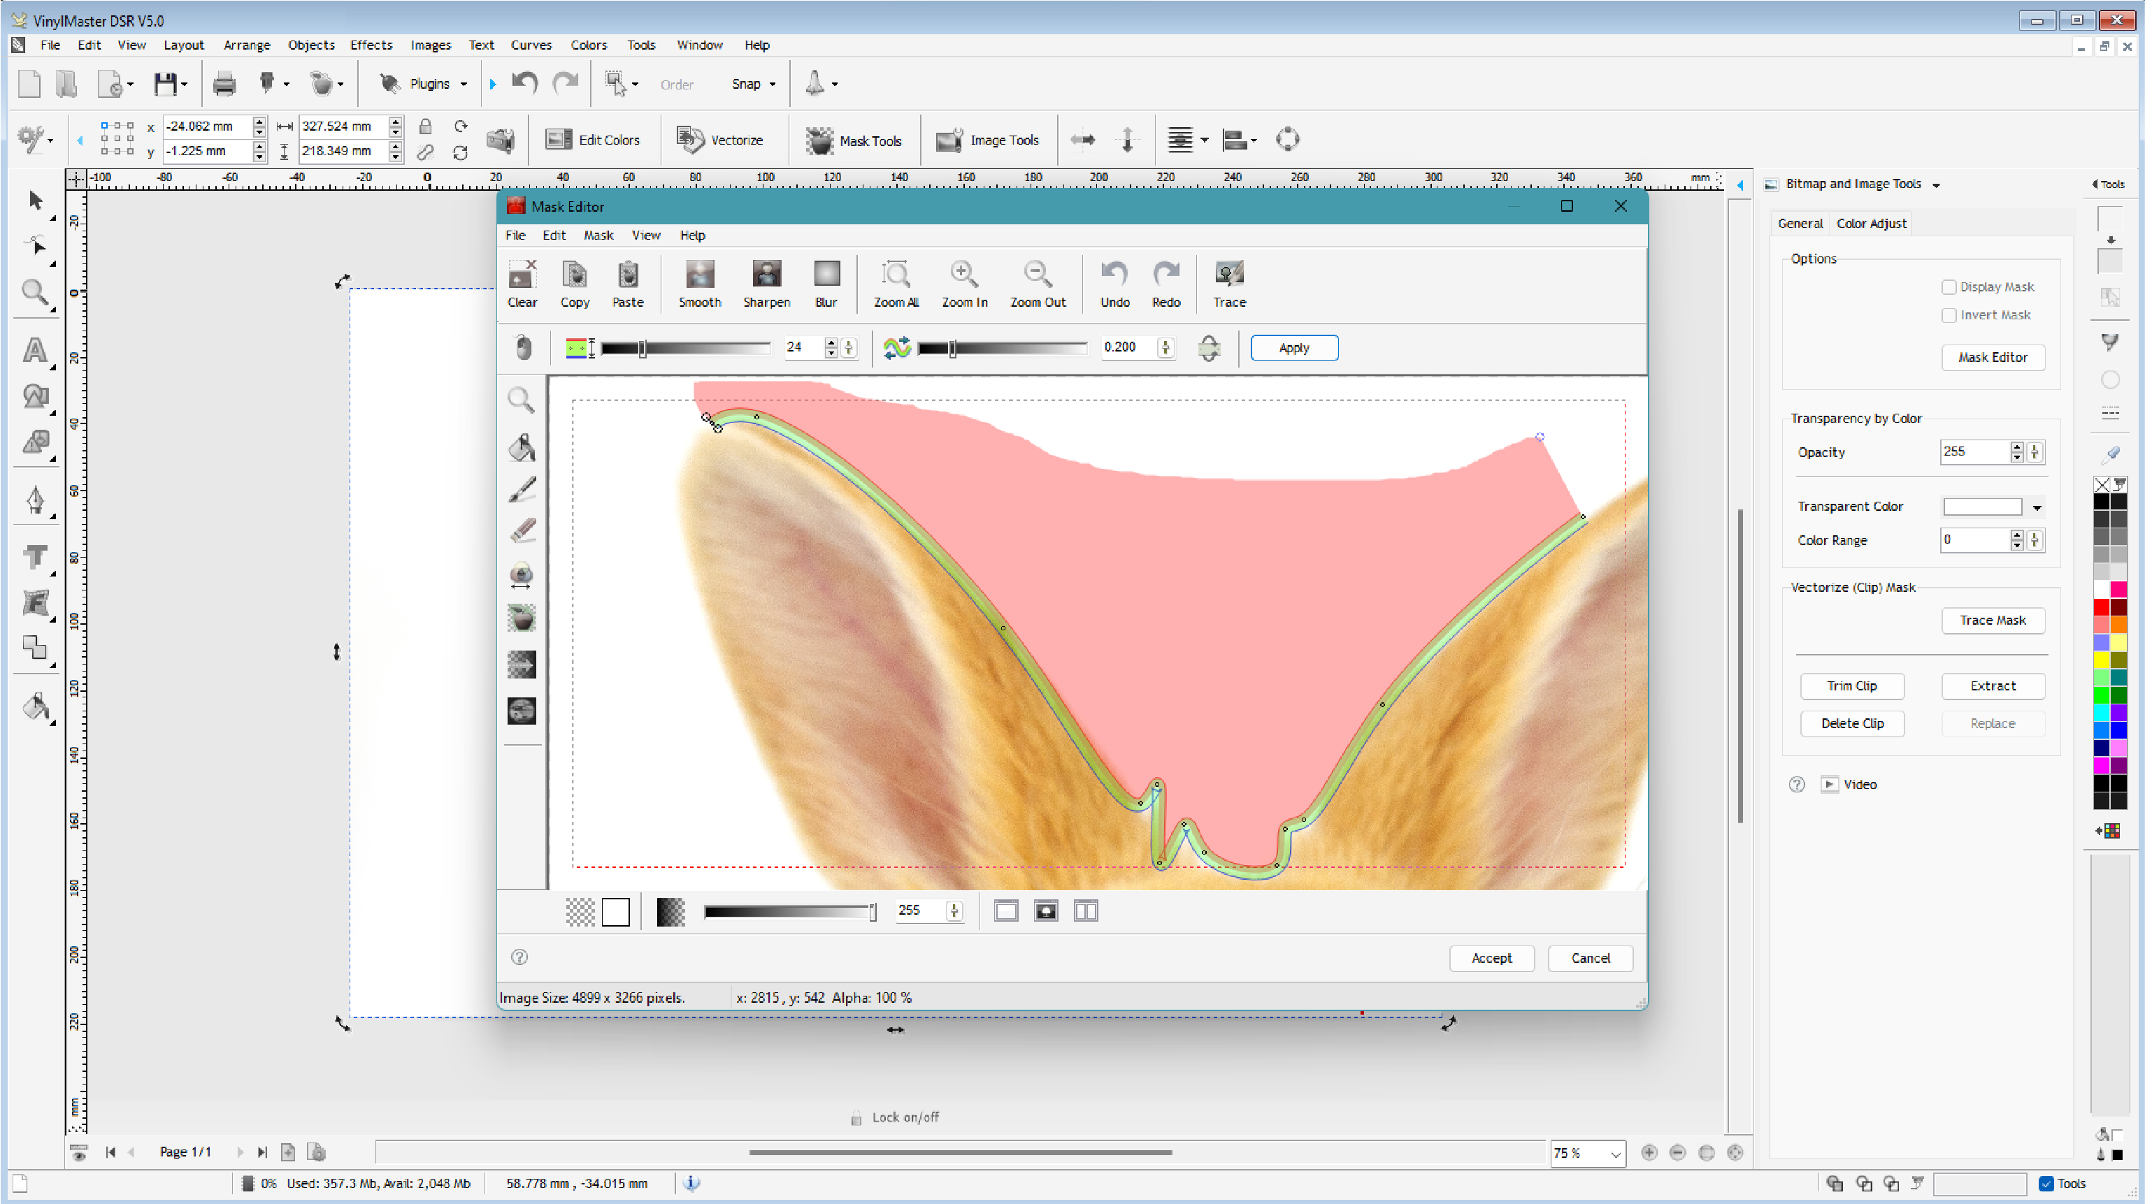2145x1204 pixels.
Task: Click Undo in the Mask Editor toolbar
Action: (x=1114, y=284)
